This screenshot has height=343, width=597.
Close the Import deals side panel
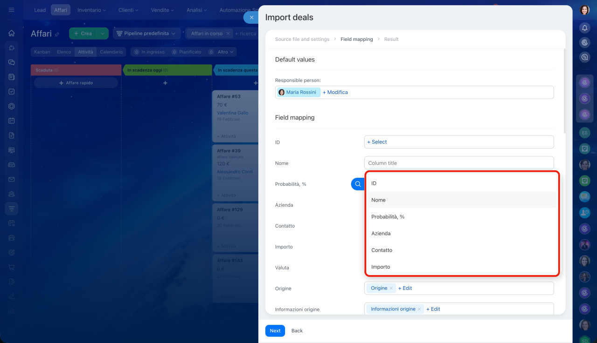point(251,17)
